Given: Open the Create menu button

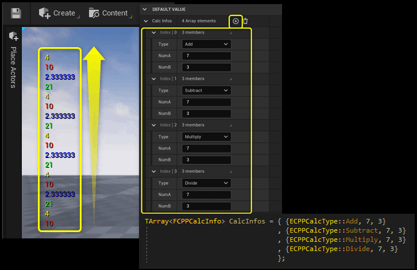Looking at the screenshot, I should (59, 13).
